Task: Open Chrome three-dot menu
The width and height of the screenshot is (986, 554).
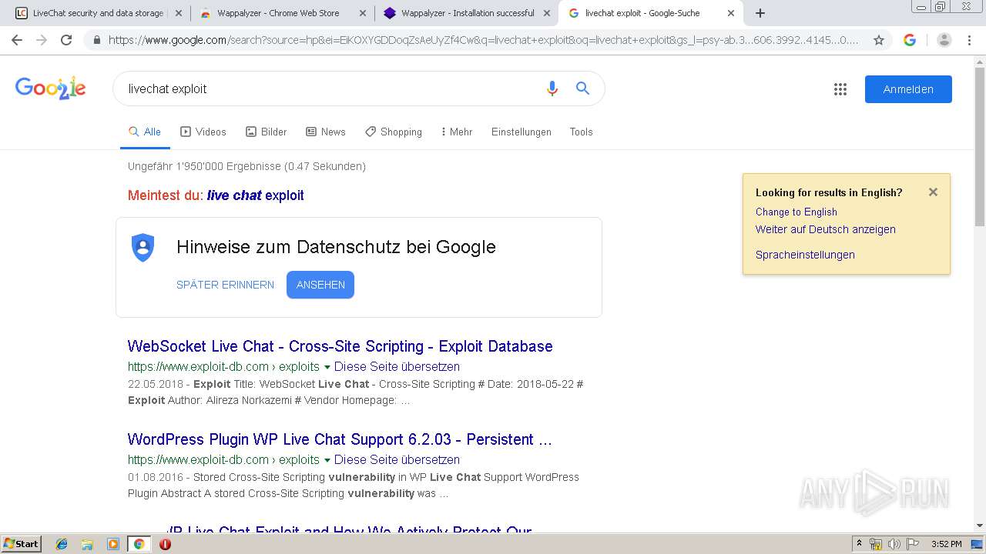Action: click(968, 40)
